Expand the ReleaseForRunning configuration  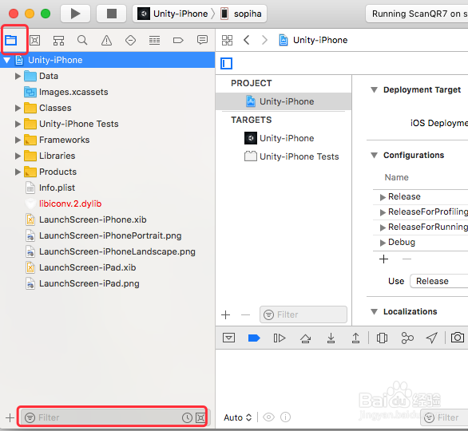click(x=383, y=227)
